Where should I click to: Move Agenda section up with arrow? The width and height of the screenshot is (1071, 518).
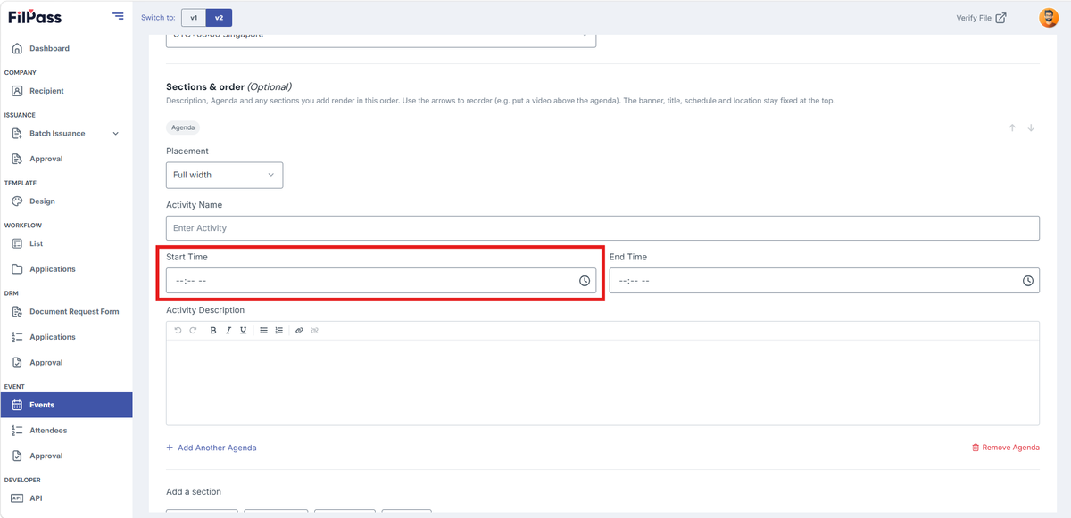point(1012,127)
